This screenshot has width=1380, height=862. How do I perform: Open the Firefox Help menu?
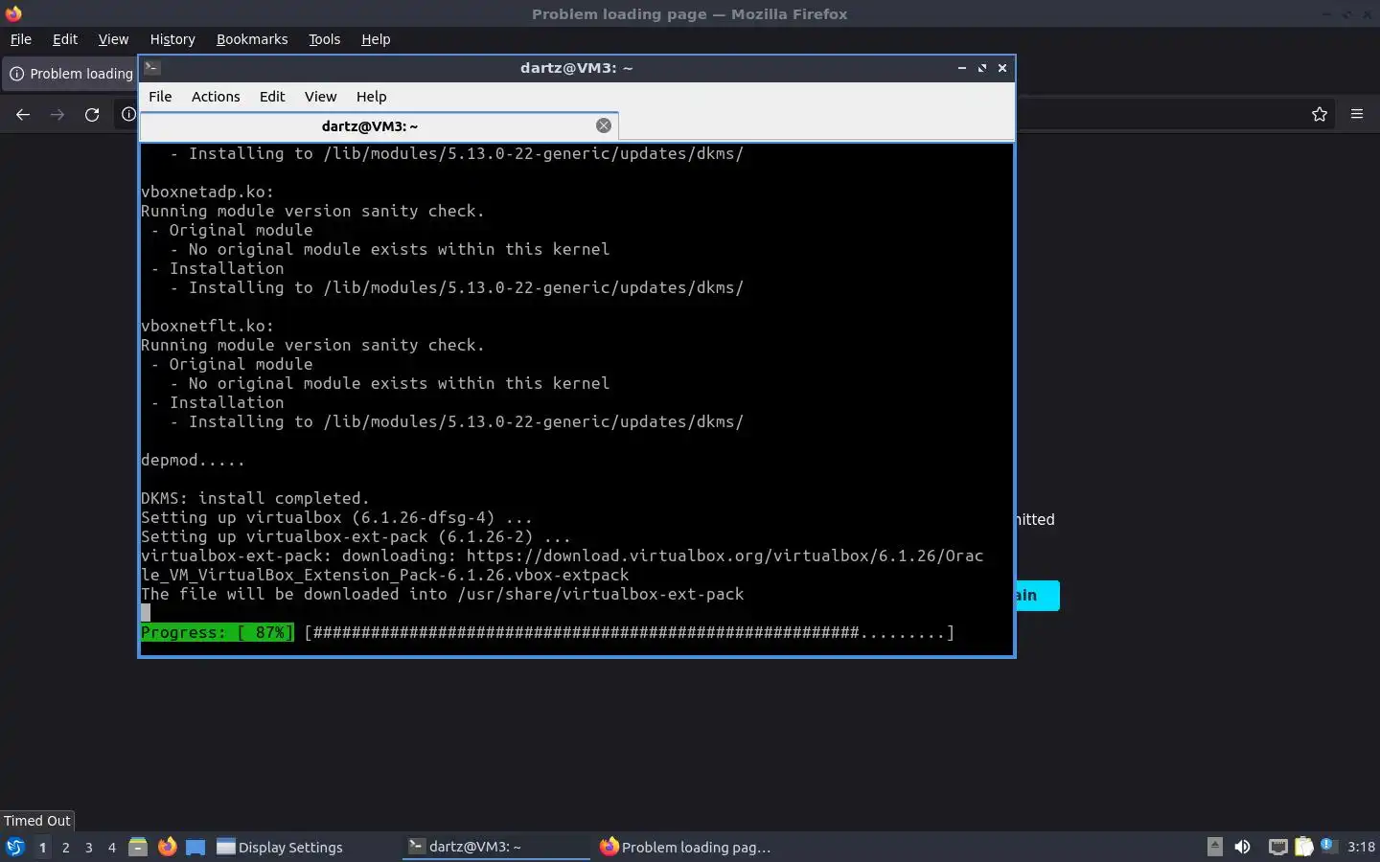coord(376,39)
